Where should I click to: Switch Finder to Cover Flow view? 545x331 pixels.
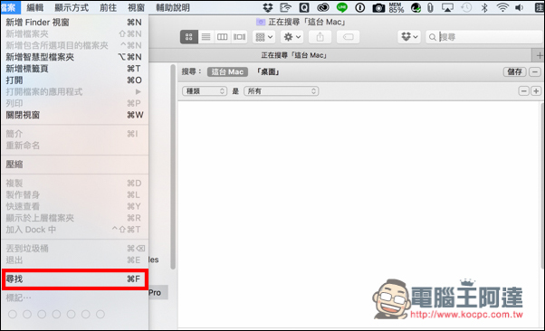click(239, 37)
